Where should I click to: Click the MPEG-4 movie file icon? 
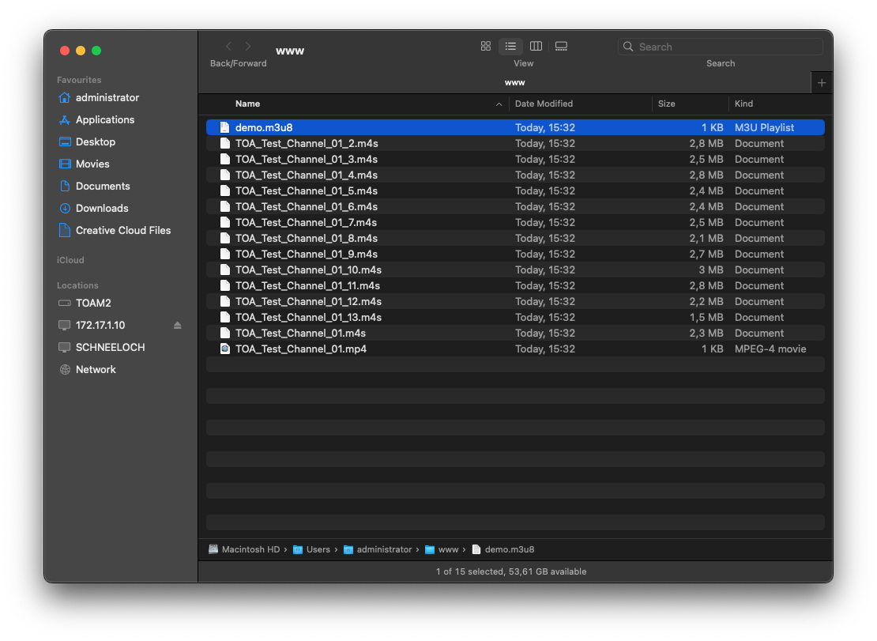point(225,349)
